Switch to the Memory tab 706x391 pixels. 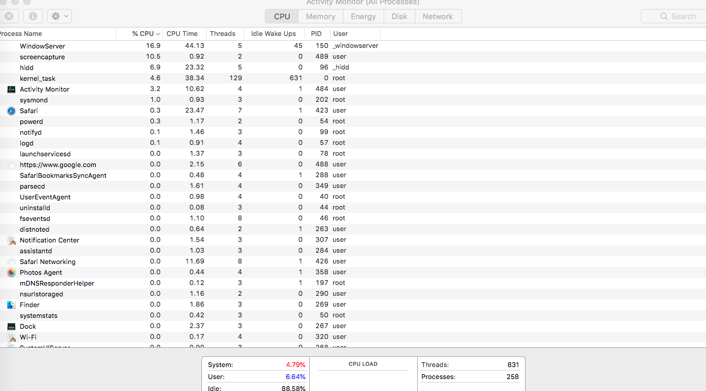click(321, 16)
